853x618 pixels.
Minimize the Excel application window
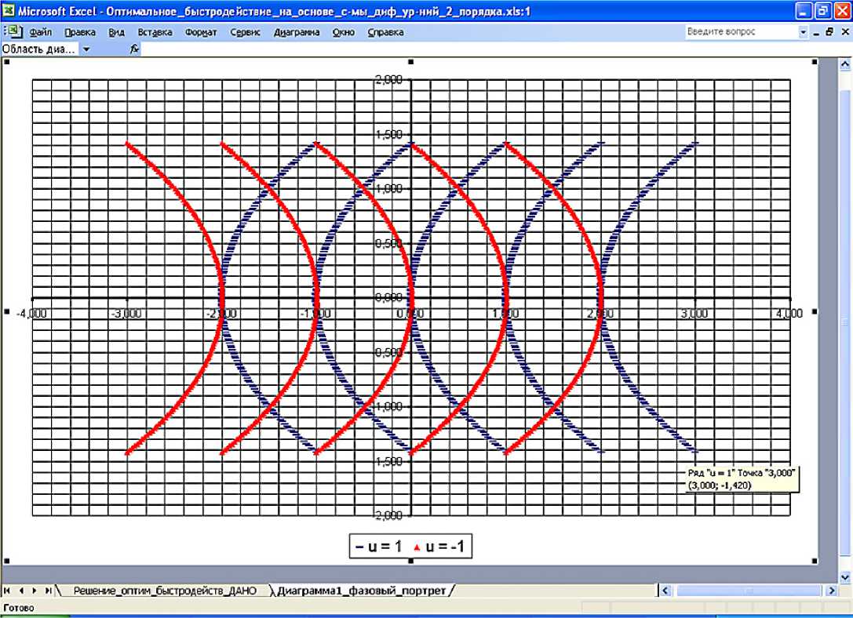(x=804, y=11)
